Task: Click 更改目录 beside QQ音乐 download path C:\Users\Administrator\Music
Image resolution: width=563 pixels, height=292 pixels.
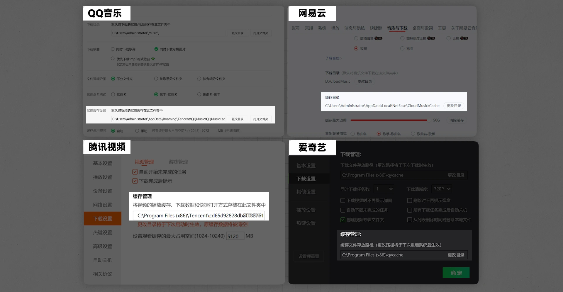Action: pyautogui.click(x=238, y=33)
